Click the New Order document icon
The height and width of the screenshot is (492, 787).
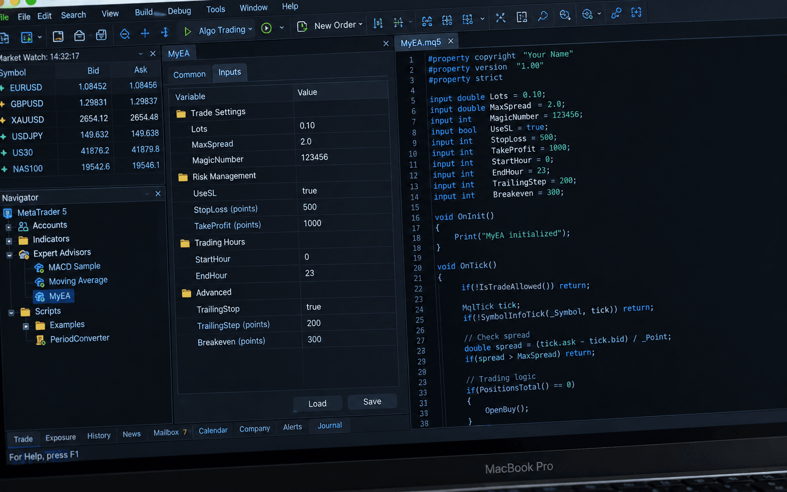pyautogui.click(x=302, y=26)
